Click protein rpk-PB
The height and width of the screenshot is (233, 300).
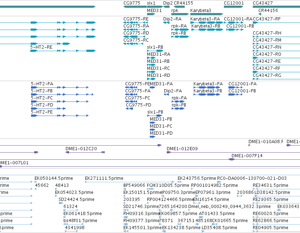179,105
